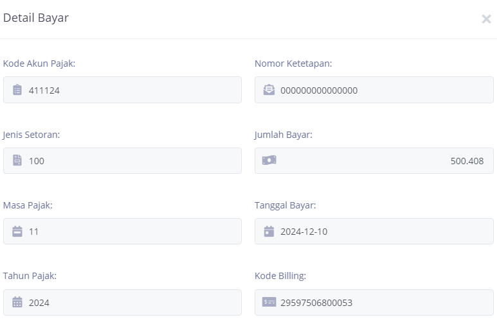Click the calendar grid icon in Tahun Pajak
This screenshot has width=497, height=331.
point(17,302)
